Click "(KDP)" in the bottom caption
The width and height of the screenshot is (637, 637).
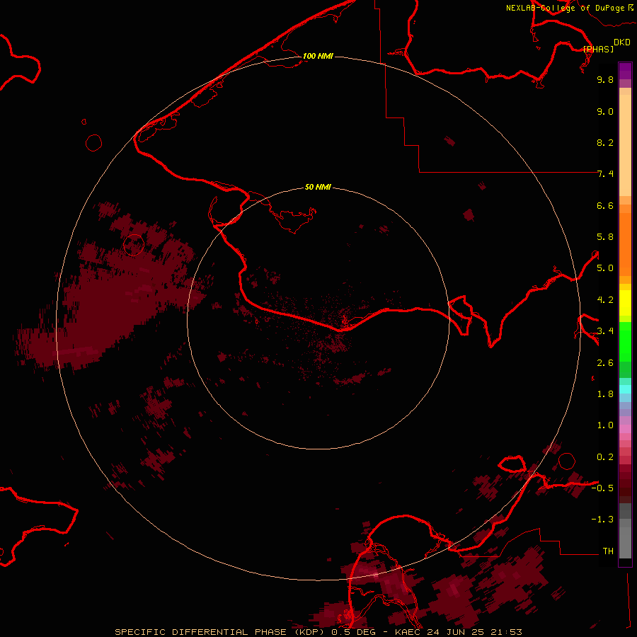pyautogui.click(x=309, y=632)
